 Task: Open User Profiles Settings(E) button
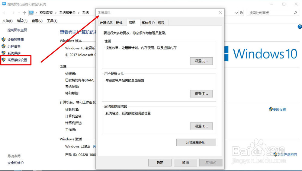(x=201, y=94)
